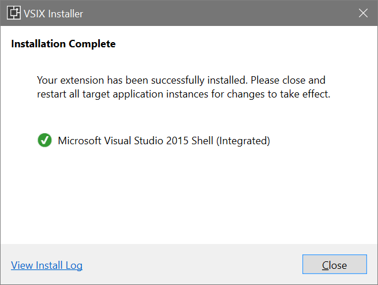The image size is (378, 285).
Task: Click the word "Integrated" in the product name
Action: [243, 140]
